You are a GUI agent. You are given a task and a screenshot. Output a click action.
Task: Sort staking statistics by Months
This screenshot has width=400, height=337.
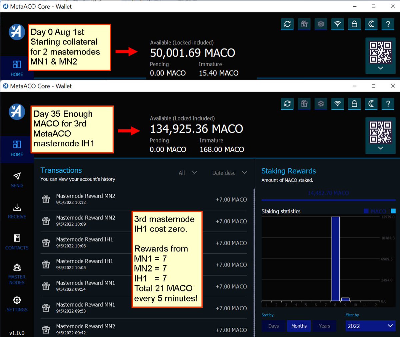(x=299, y=326)
